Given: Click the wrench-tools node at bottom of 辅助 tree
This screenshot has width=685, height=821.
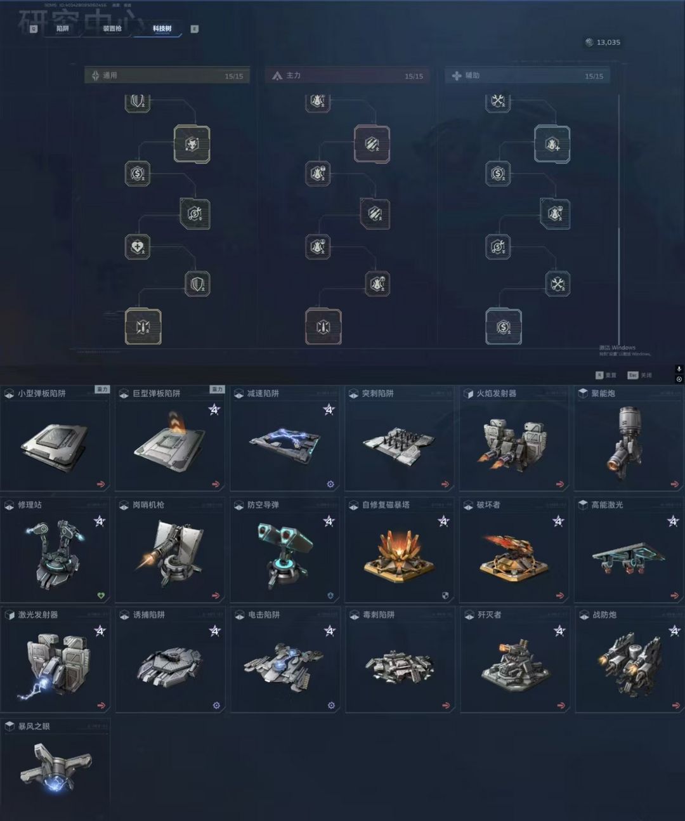Looking at the screenshot, I should point(558,284).
